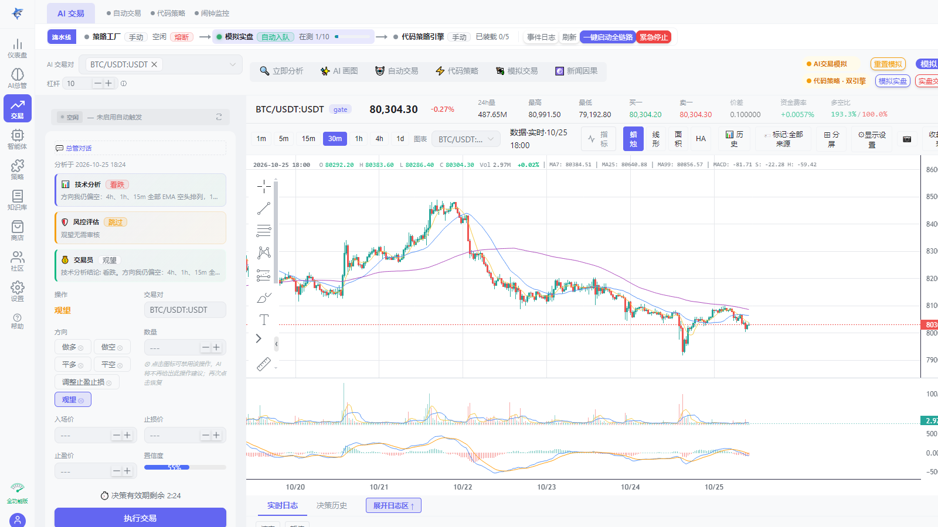This screenshot has height=527, width=938.
Task: Open 仪表盘 dashboard in sidebar
Action: coord(17,48)
